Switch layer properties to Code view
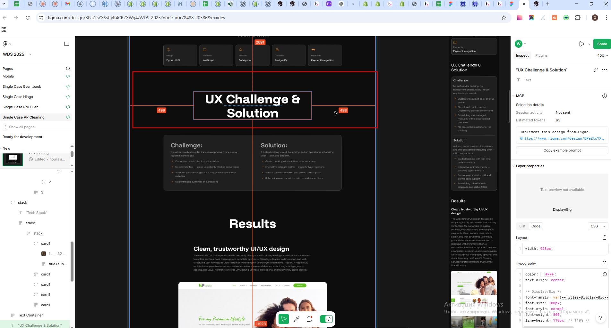 click(536, 226)
